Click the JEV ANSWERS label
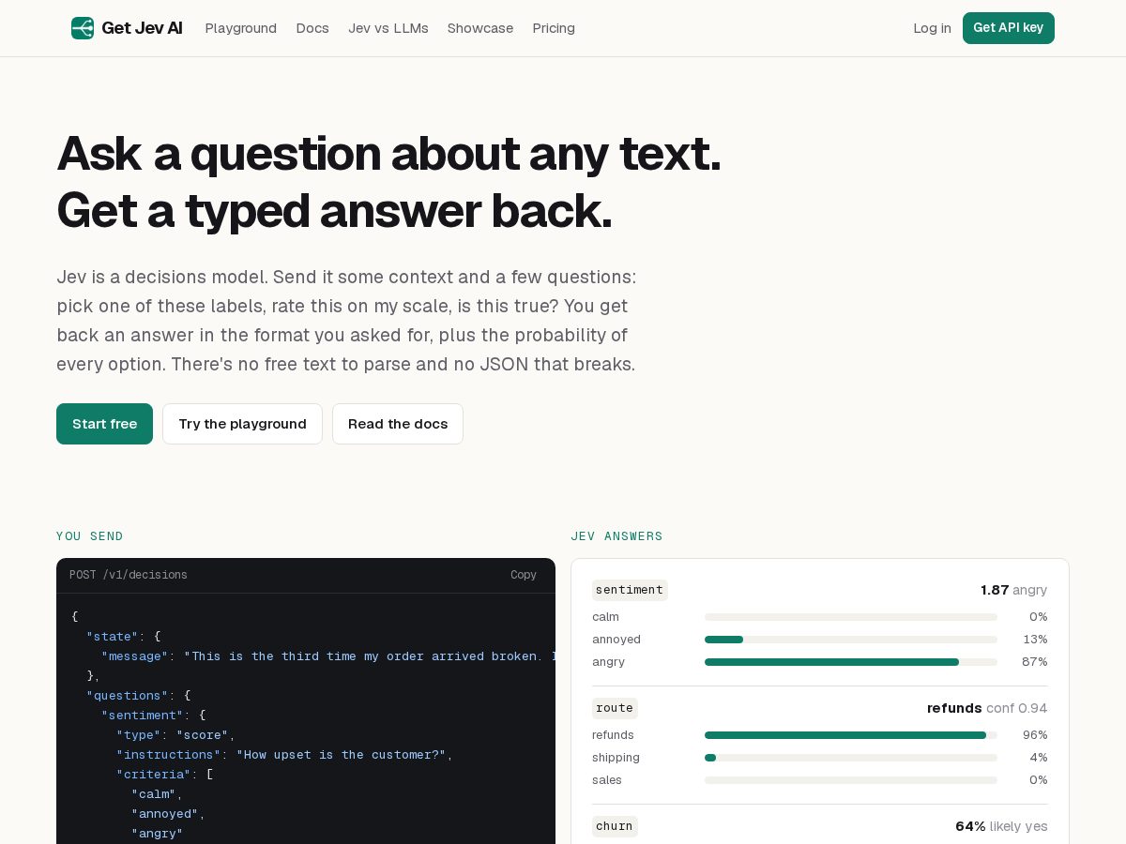The height and width of the screenshot is (844, 1126). pos(616,536)
